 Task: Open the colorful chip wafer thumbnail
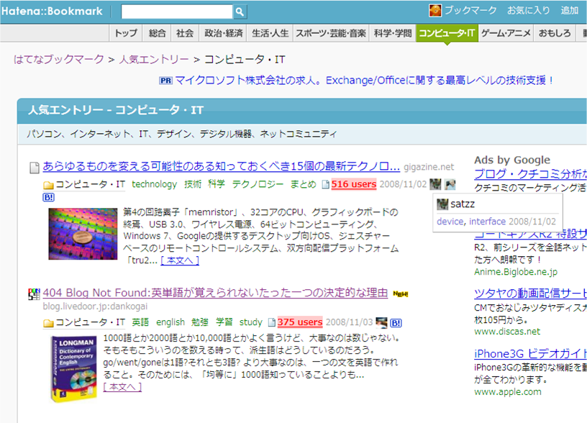pyautogui.click(x=83, y=234)
